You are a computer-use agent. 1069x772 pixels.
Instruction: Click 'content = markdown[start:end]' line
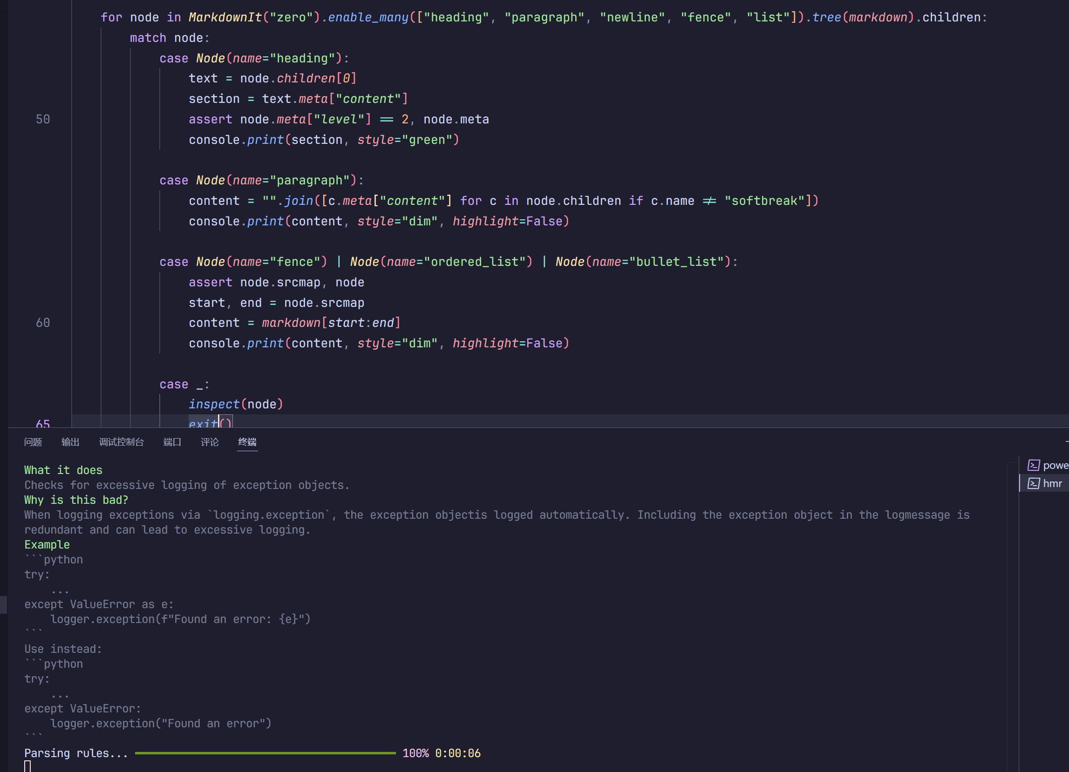[x=294, y=323]
